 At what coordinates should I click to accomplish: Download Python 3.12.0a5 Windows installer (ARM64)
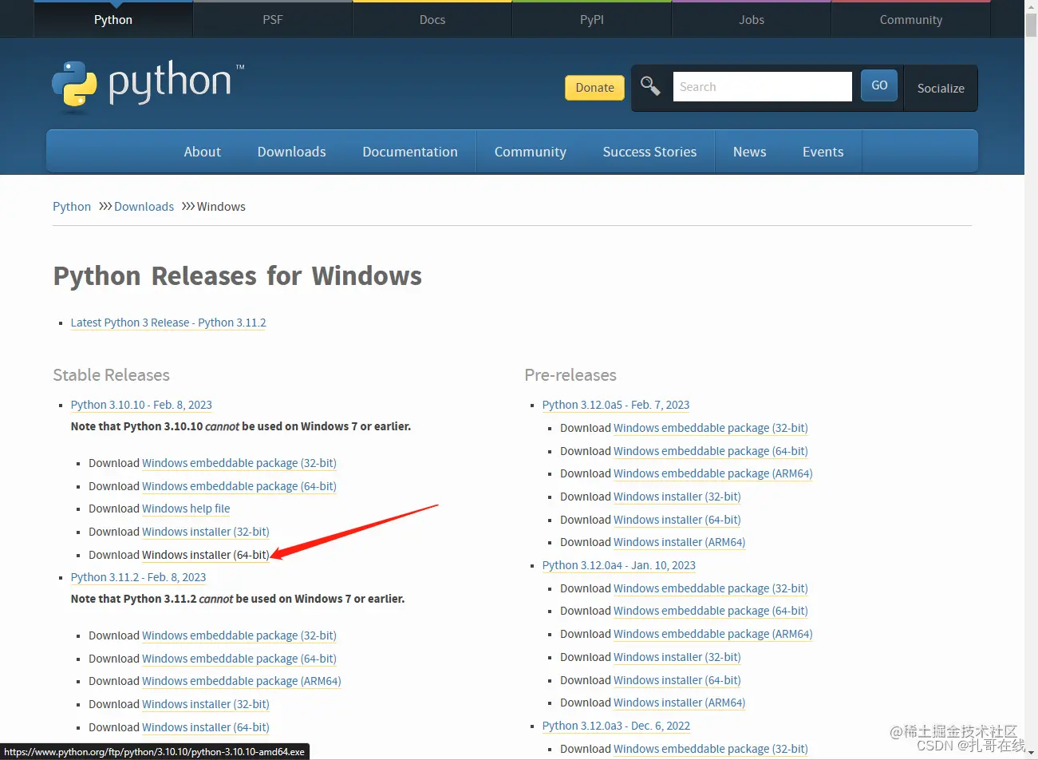(680, 542)
